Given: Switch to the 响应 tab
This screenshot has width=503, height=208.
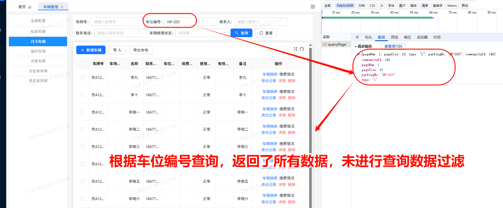Looking at the screenshot, I should pyautogui.click(x=407, y=37).
